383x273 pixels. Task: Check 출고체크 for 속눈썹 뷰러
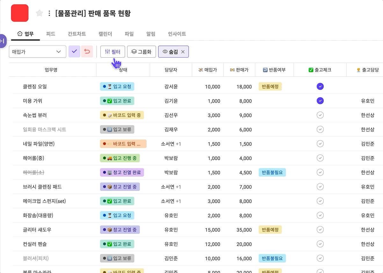coord(320,115)
